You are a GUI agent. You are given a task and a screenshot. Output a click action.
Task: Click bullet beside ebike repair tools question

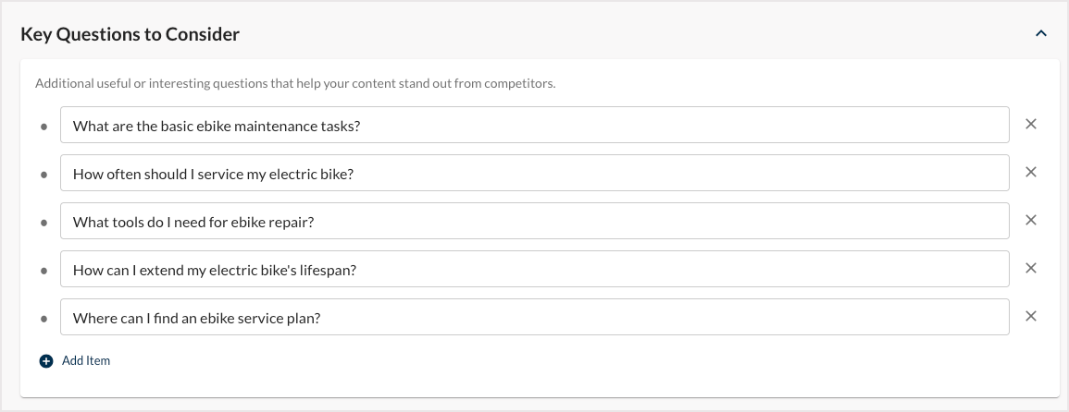tap(44, 223)
